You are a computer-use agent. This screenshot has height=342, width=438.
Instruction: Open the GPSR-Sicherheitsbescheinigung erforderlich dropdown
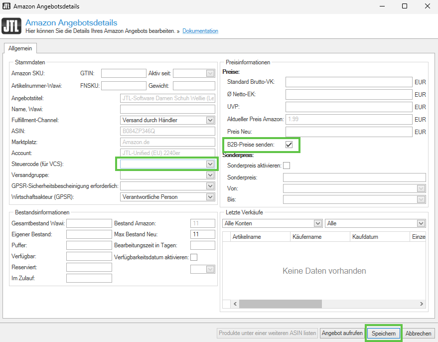(210, 186)
